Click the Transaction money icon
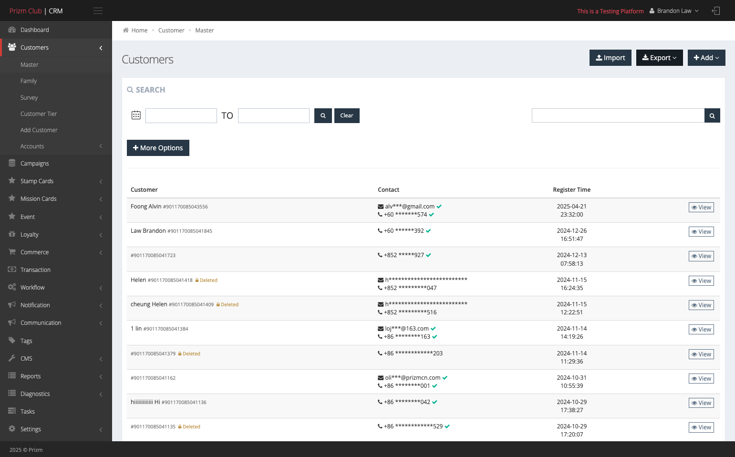 (12, 270)
